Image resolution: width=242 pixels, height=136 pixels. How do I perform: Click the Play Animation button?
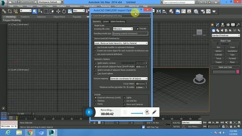(x=213, y=122)
